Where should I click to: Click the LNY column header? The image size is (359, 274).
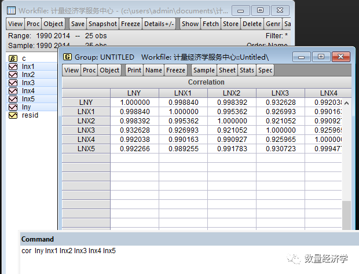(134, 93)
